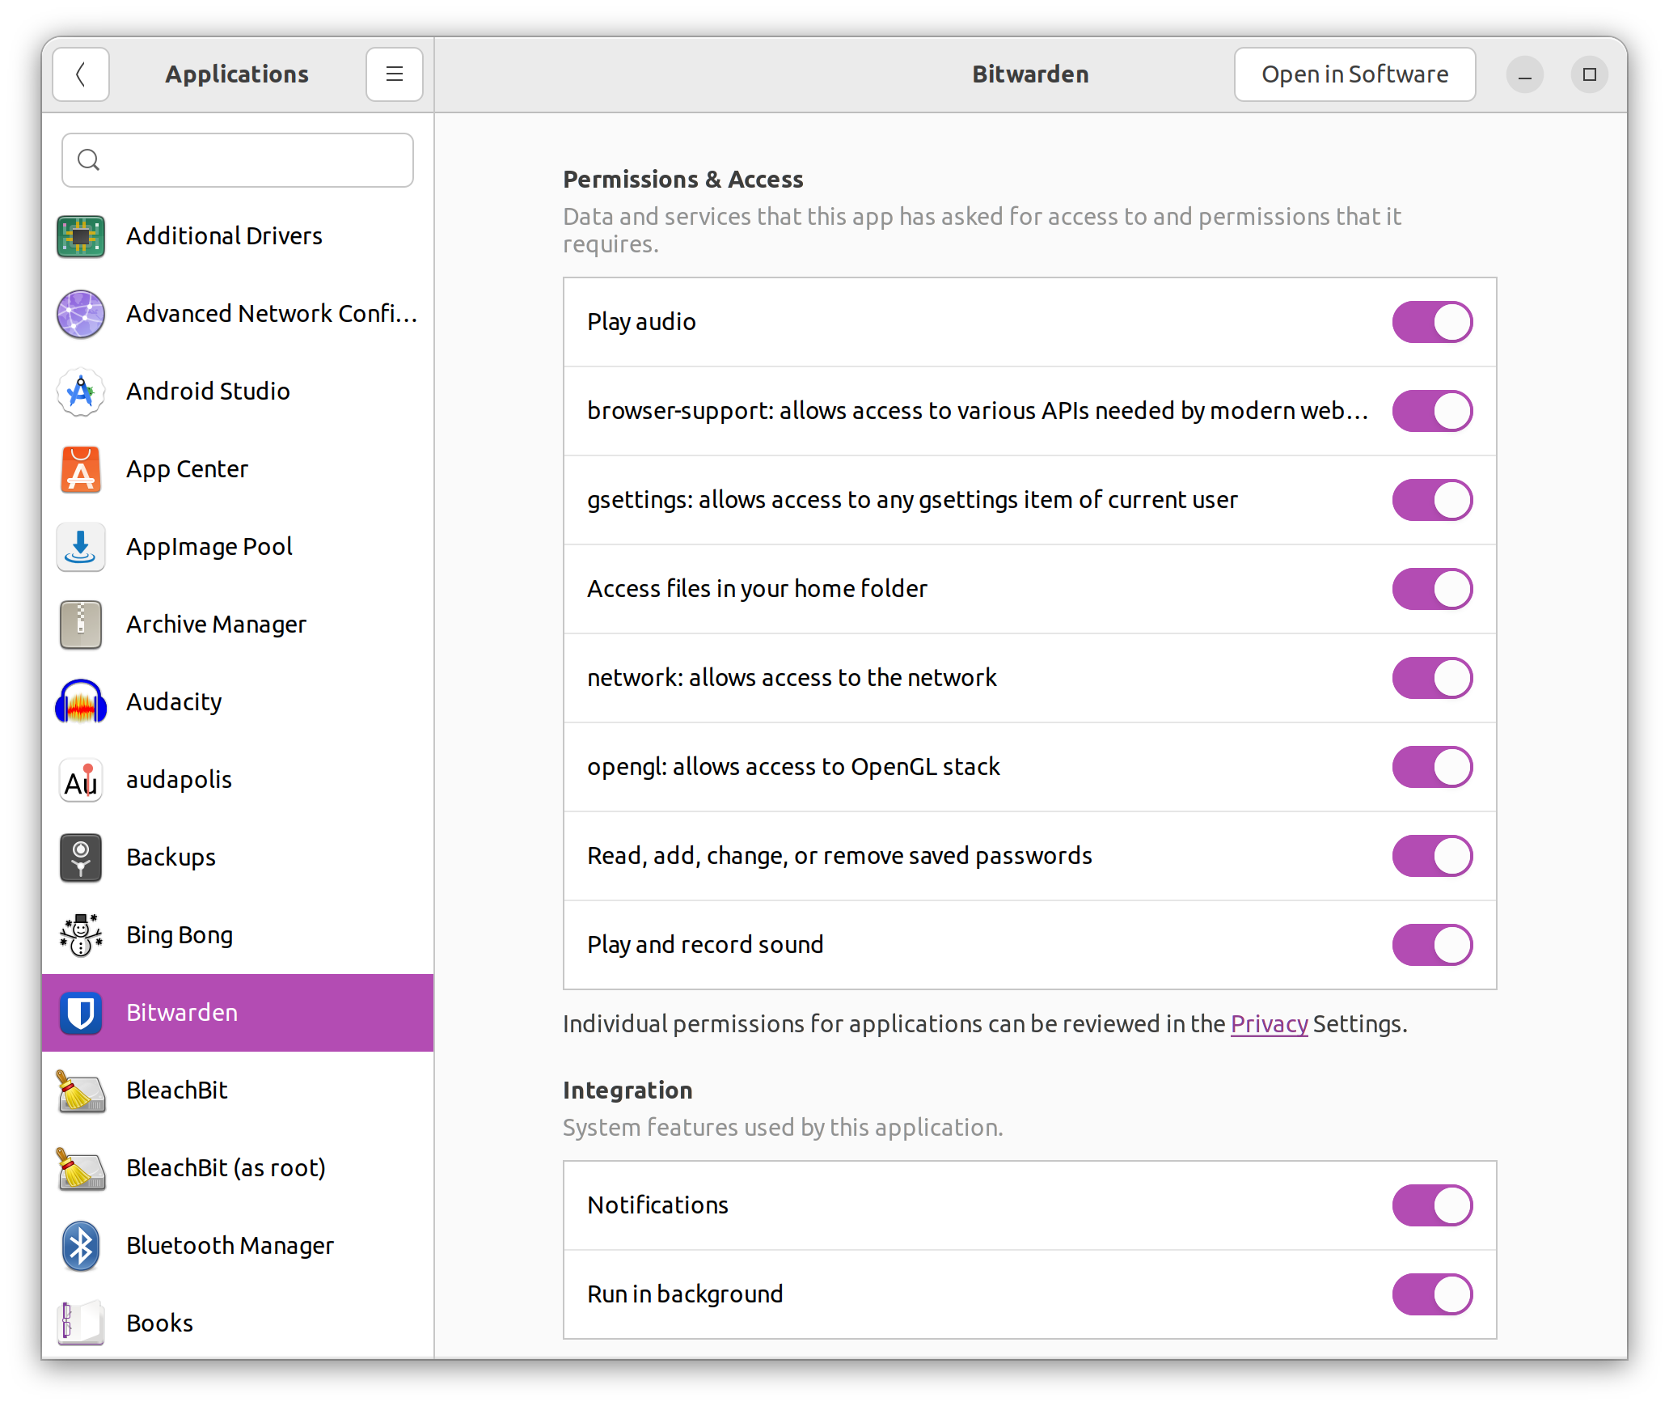
Task: Click the Open in Software button
Action: (1354, 74)
